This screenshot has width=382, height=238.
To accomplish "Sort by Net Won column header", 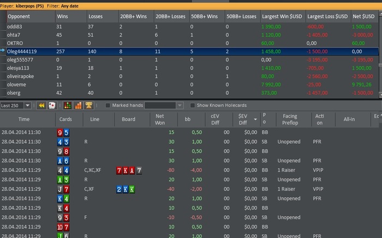I will coord(164,119).
